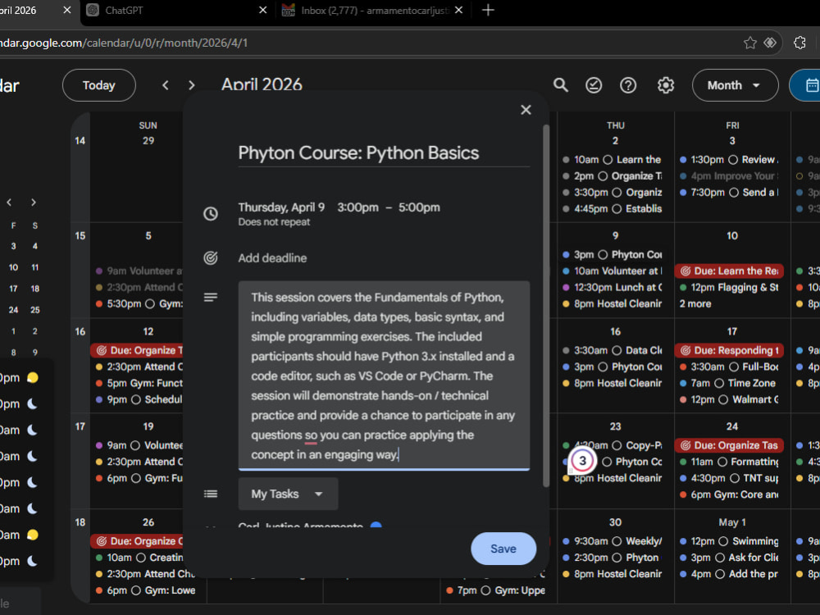Click the clock time icon in dialog
This screenshot has width=820, height=615.
tap(210, 213)
